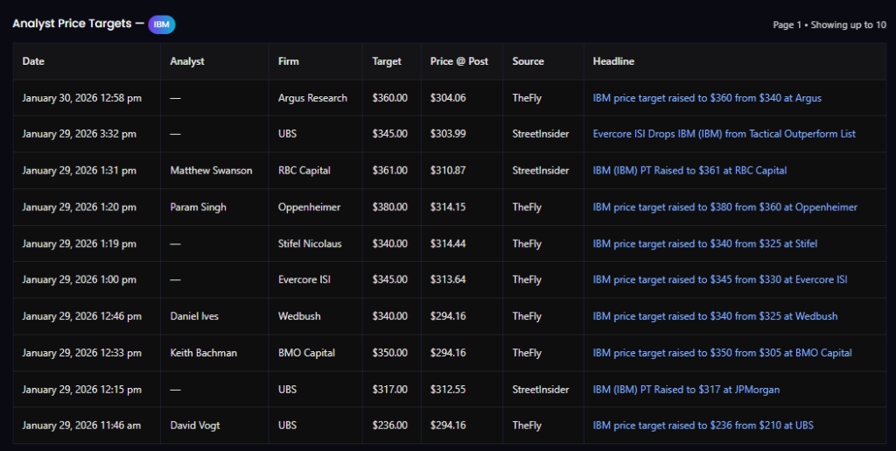Open the RBC Capital $361 headline link

coord(689,171)
